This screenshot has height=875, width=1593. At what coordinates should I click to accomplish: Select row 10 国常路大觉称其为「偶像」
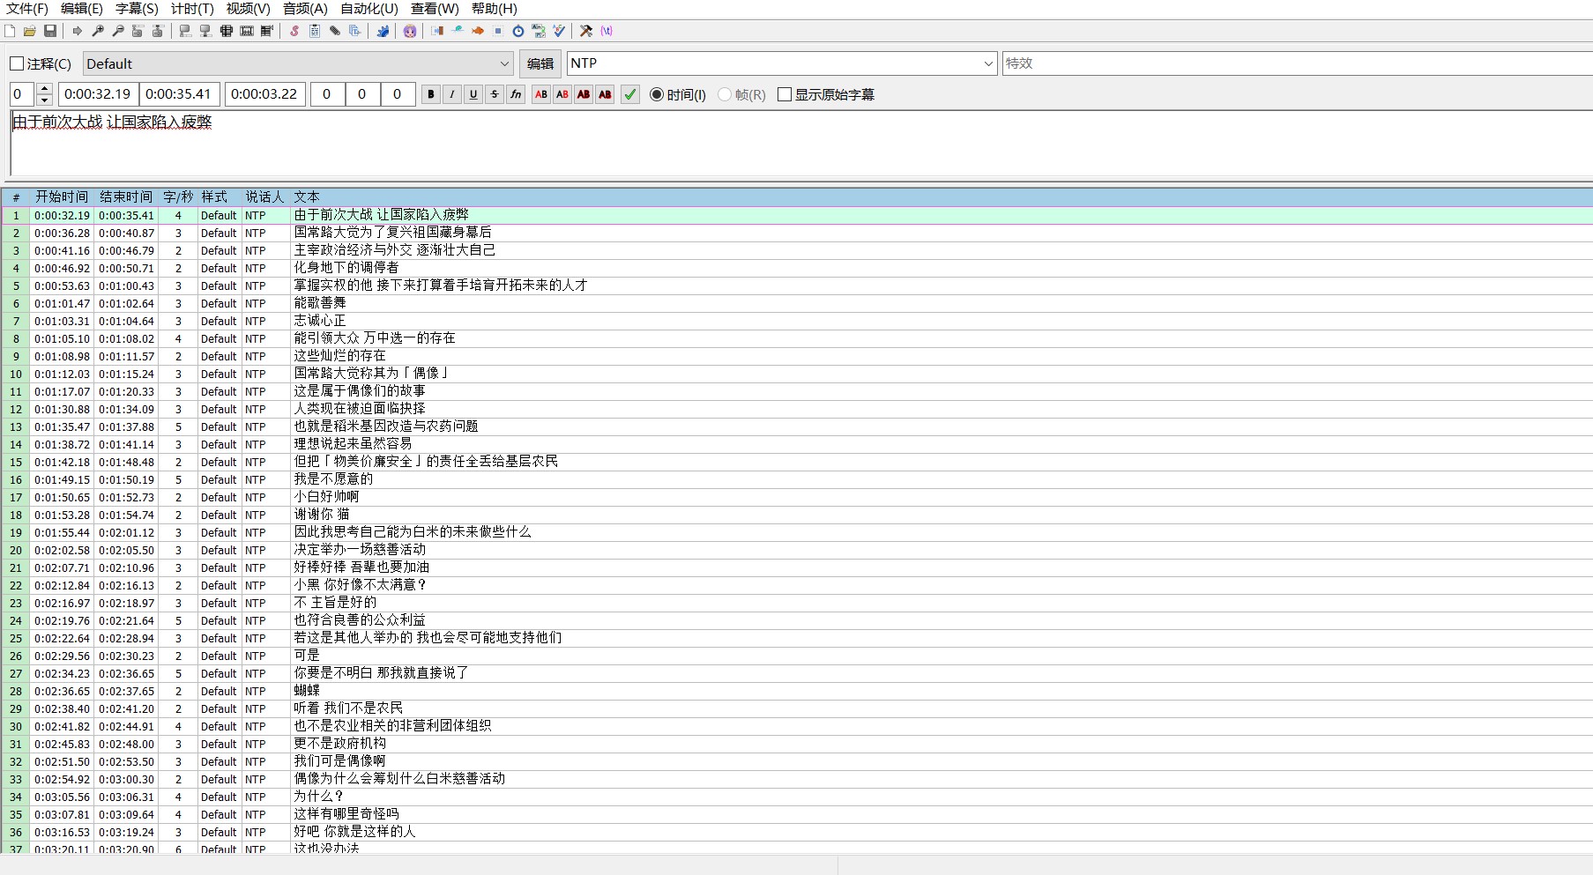pos(797,374)
